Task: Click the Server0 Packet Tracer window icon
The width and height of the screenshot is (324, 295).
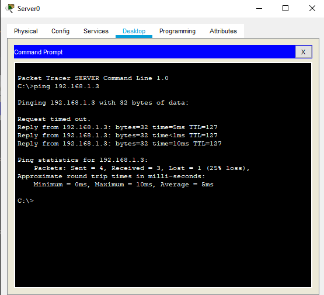Action: click(10, 9)
